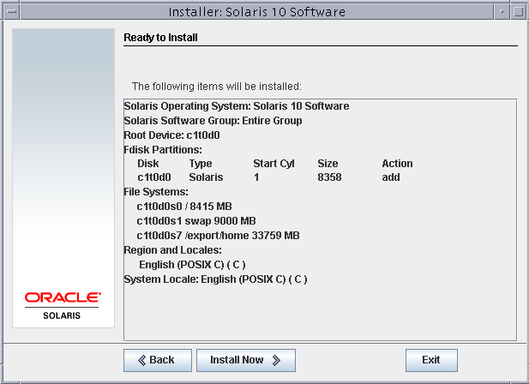Select 'c1t0d0s7 /export/home 33759 MB' entry
Screen dimensions: 529x384
(x=218, y=236)
